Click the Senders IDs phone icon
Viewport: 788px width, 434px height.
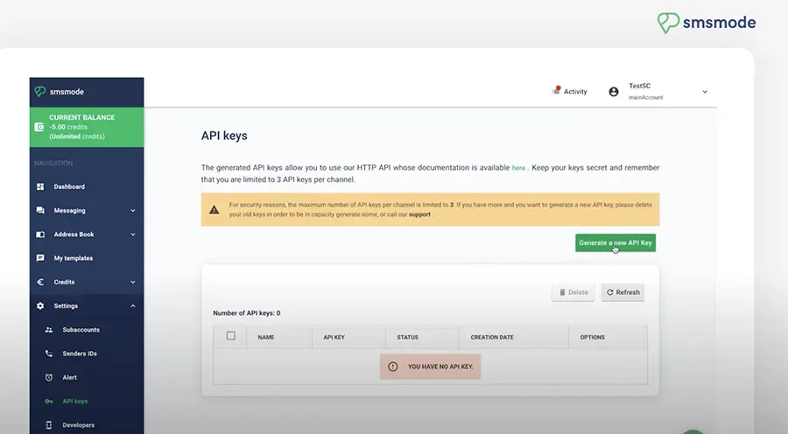49,353
